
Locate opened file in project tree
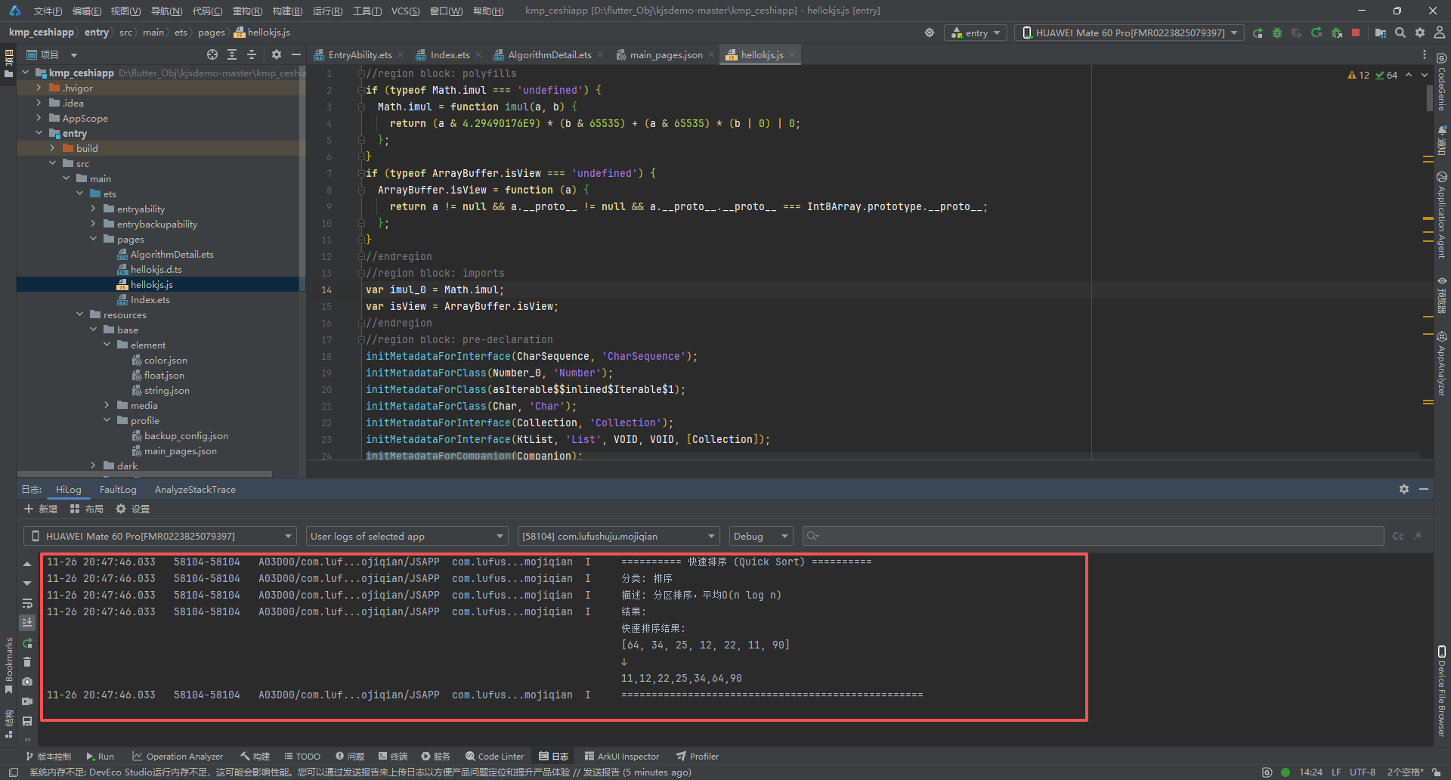(x=212, y=54)
